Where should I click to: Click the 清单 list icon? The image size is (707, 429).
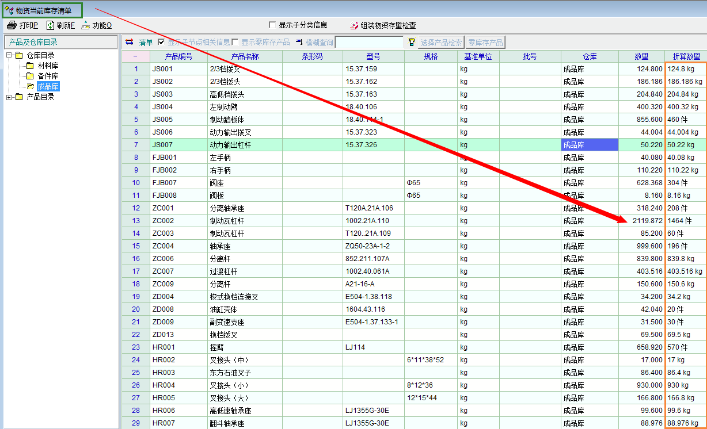(x=130, y=42)
